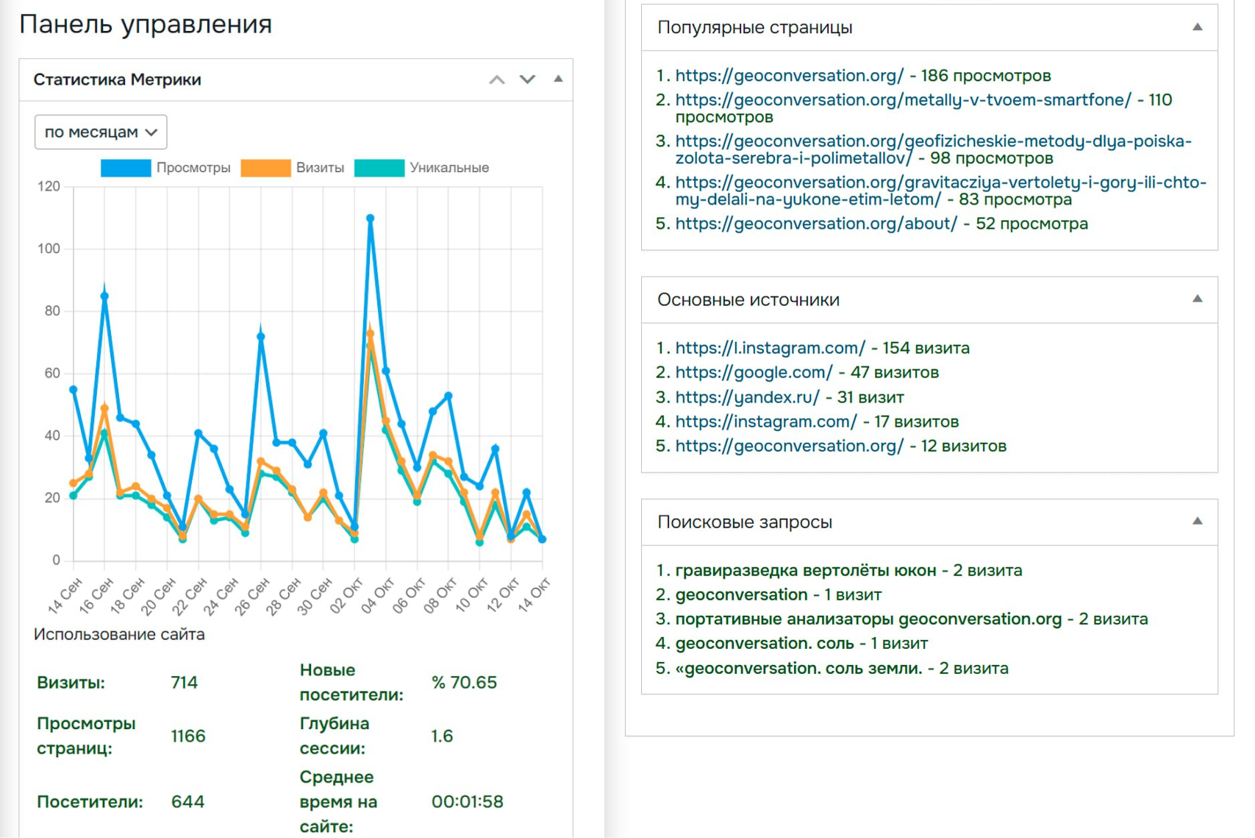Toggle Уникальные series in chart legend

[421, 168]
